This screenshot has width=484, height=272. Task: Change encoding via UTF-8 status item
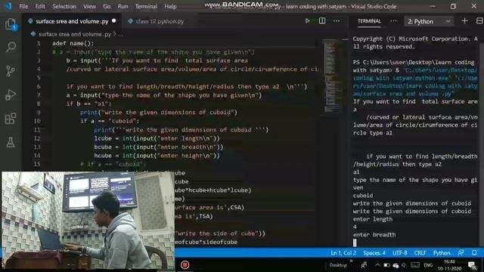point(400,253)
